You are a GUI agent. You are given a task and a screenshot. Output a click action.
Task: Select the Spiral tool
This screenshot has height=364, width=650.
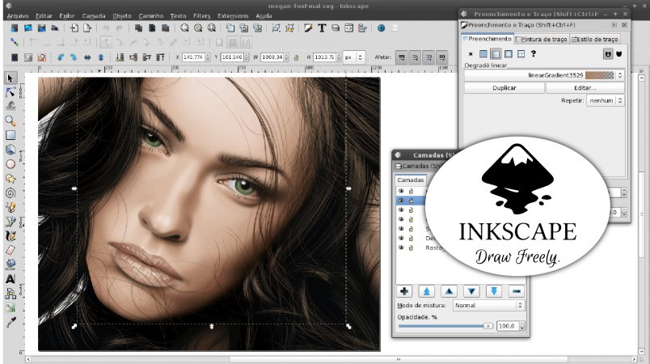coord(11,193)
